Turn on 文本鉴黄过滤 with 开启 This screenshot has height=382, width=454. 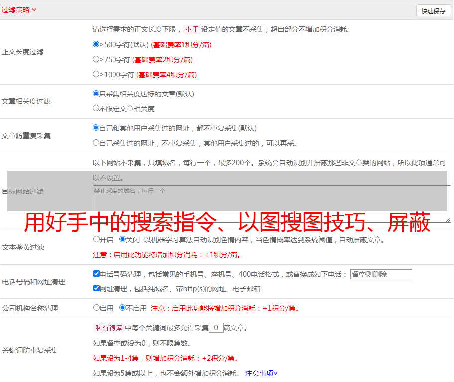pyautogui.click(x=96, y=239)
